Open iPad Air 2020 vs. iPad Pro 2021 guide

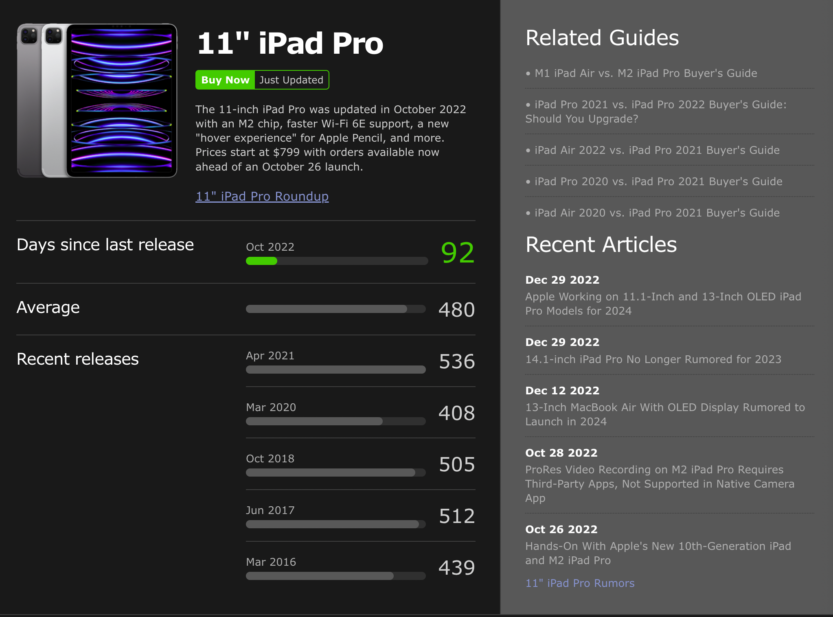(657, 213)
